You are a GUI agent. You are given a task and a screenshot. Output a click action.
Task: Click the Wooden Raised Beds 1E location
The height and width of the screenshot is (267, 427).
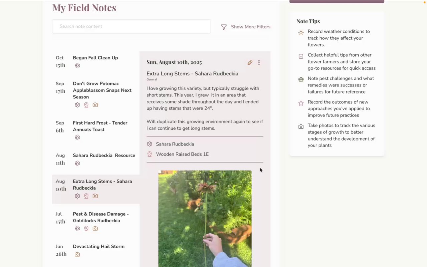182,154
